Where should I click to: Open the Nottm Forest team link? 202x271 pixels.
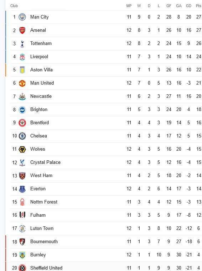pyautogui.click(x=44, y=202)
